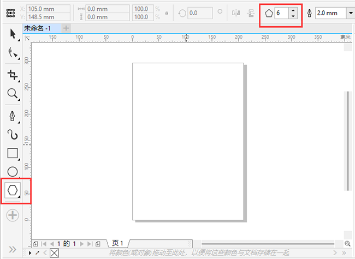Screen dimensions: 355x259
Task: Go to last page button
Action: (x=90, y=244)
